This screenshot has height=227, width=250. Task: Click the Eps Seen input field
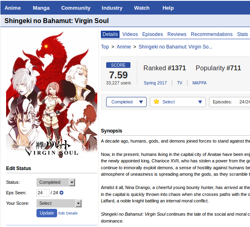43,193
